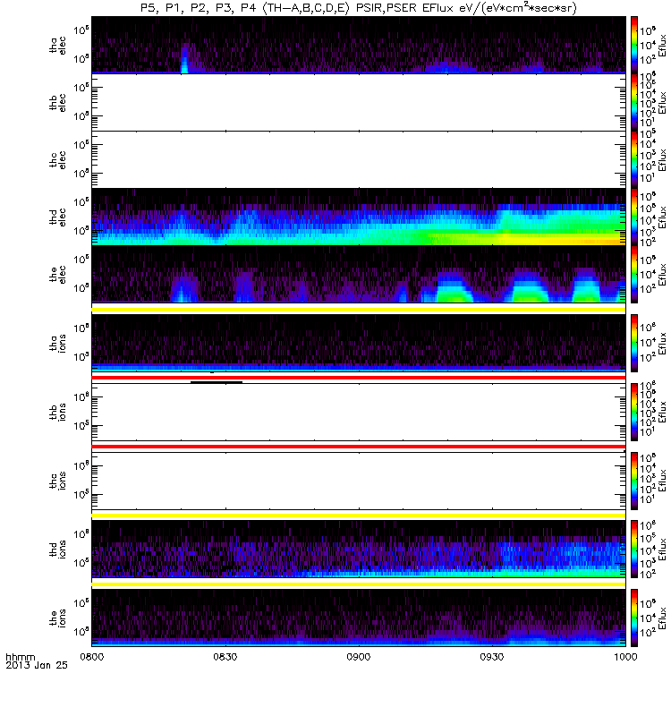Viewport: 671px width, 716px height.
Task: Click the 1000 time tick label
Action: [625, 657]
